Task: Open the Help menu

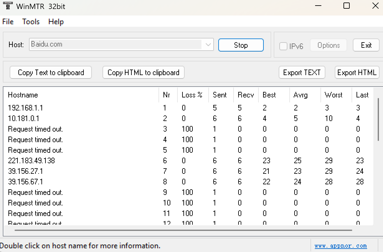Action: (x=56, y=22)
